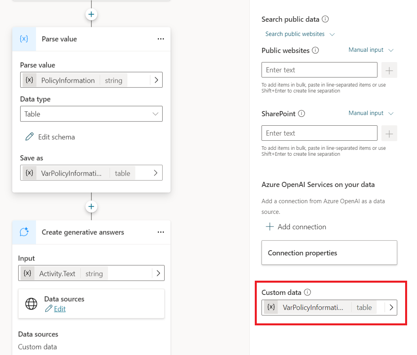Open the Search public websites dropdown
417x355 pixels.
[x=300, y=34]
